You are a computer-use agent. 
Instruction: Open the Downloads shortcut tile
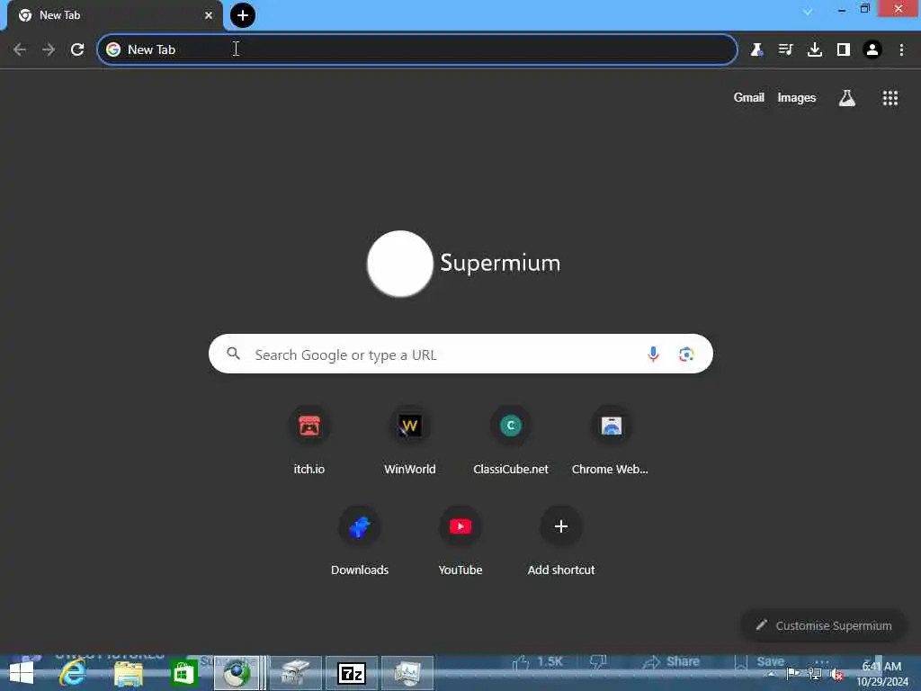[360, 541]
